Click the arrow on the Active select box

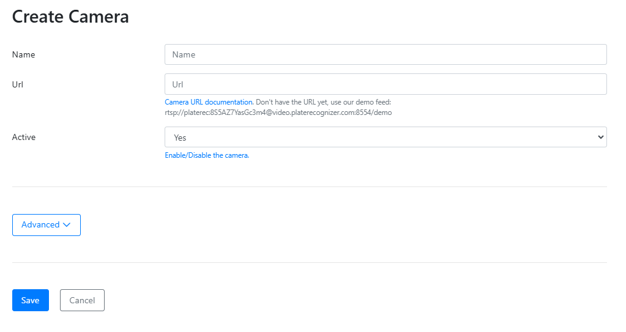click(x=600, y=137)
